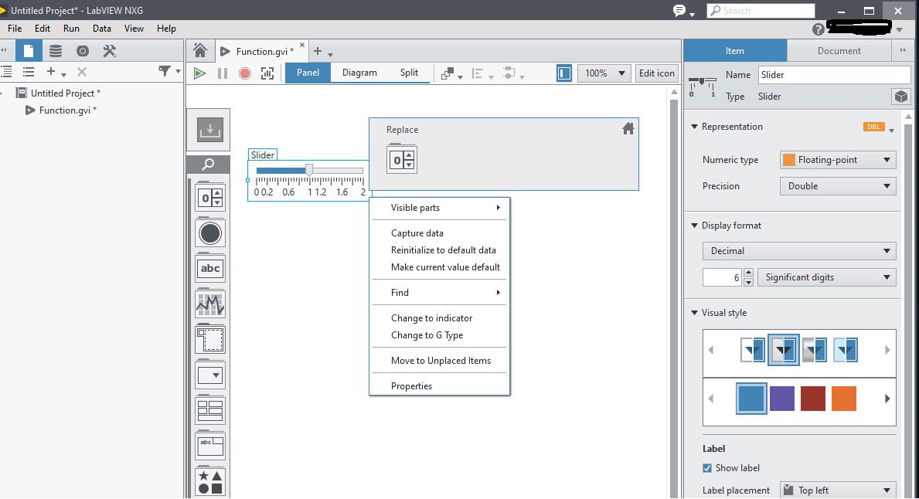This screenshot has width=919, height=499.
Task: Run the VI with the green run arrow
Action: (199, 73)
